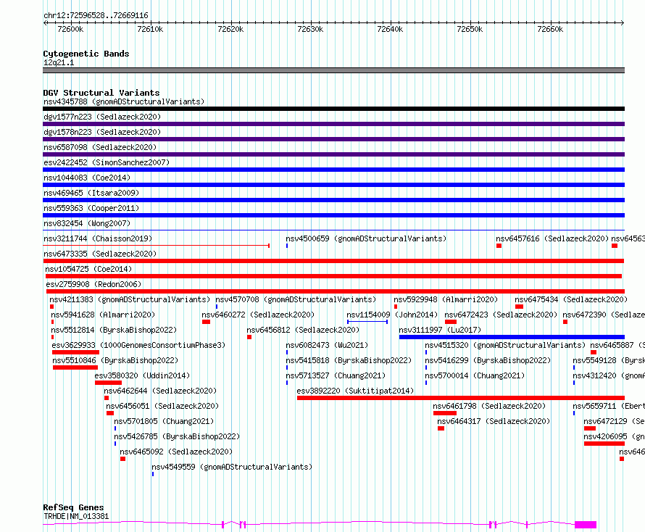Select the 12q21.1 cytogenetic band bar
The image size is (645, 532).
tap(333, 70)
